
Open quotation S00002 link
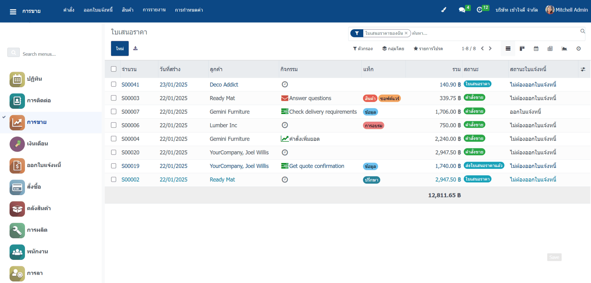tap(130, 179)
